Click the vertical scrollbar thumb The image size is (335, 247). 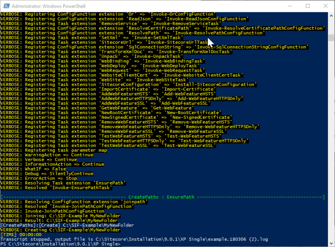tap(331, 37)
